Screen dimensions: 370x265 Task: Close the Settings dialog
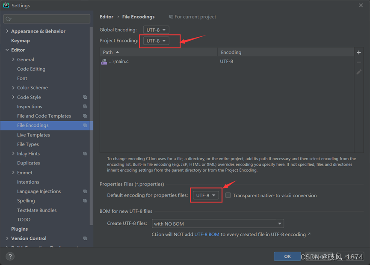coord(361,6)
